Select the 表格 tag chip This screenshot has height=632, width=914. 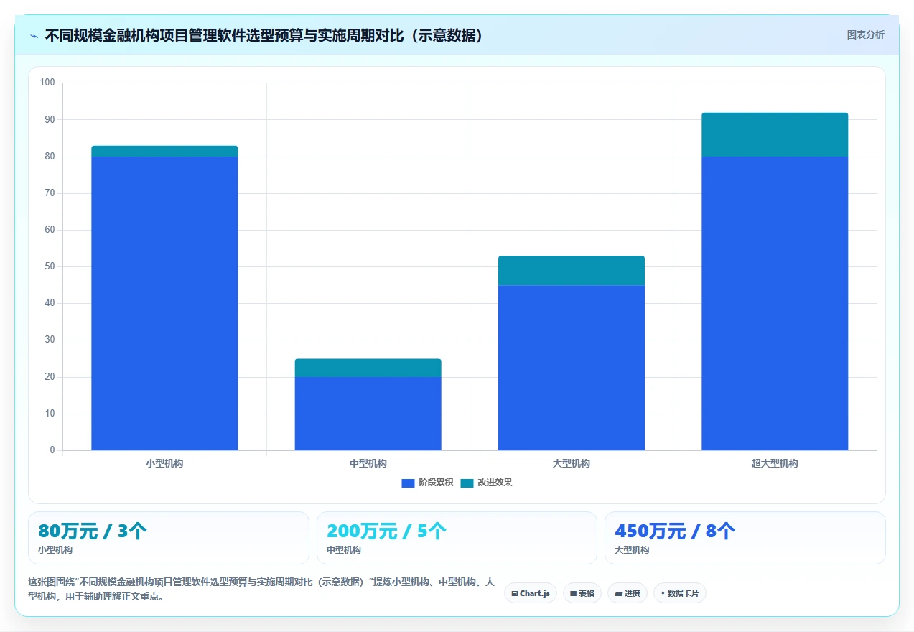pos(582,593)
